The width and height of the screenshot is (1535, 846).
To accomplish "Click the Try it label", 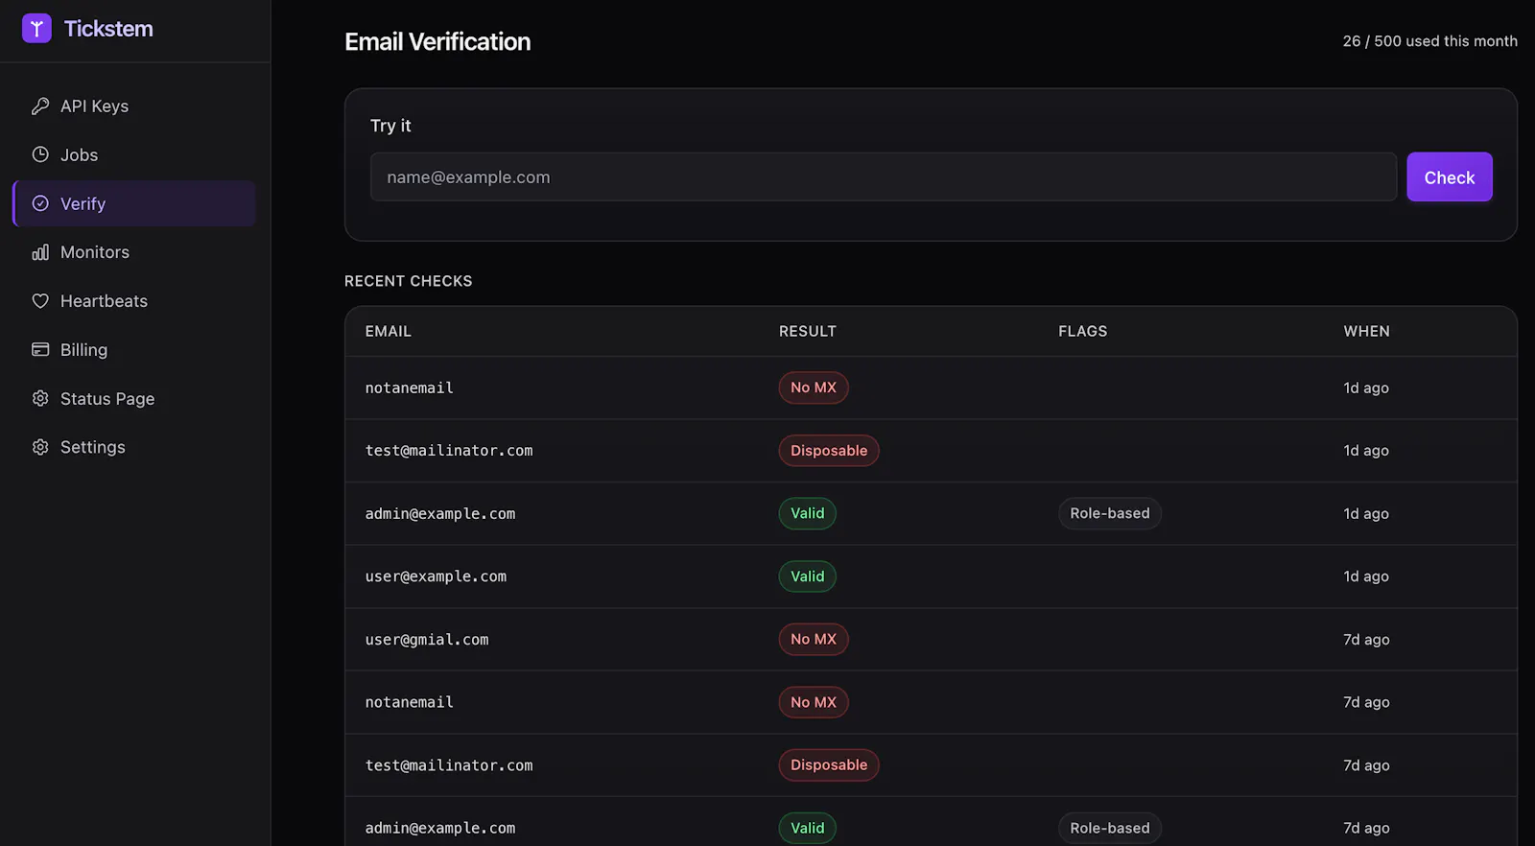I will pyautogui.click(x=390, y=126).
